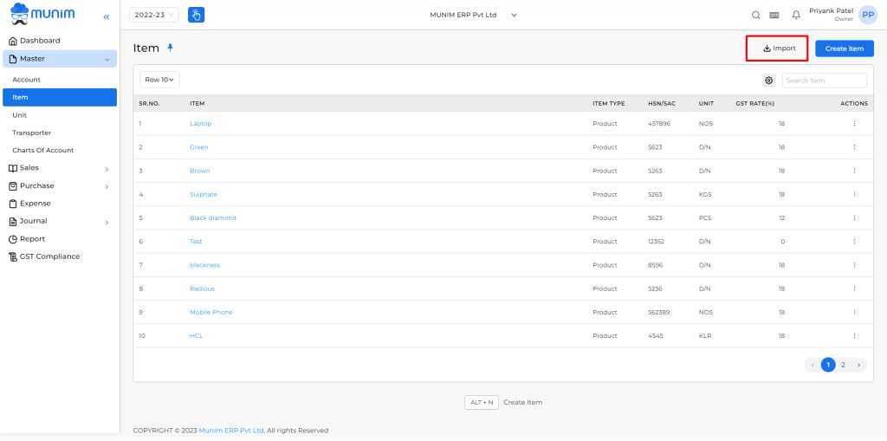887x441 pixels.
Task: Open notifications bell icon
Action: click(796, 16)
